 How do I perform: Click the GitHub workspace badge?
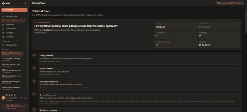pyautogui.click(x=230, y=3)
